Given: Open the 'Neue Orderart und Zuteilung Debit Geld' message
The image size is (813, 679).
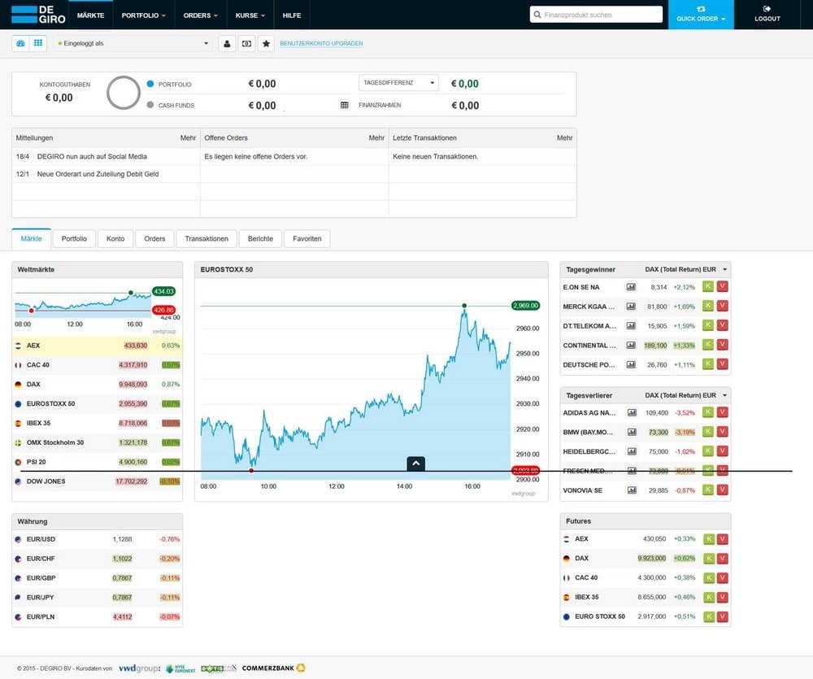Looking at the screenshot, I should [x=98, y=174].
